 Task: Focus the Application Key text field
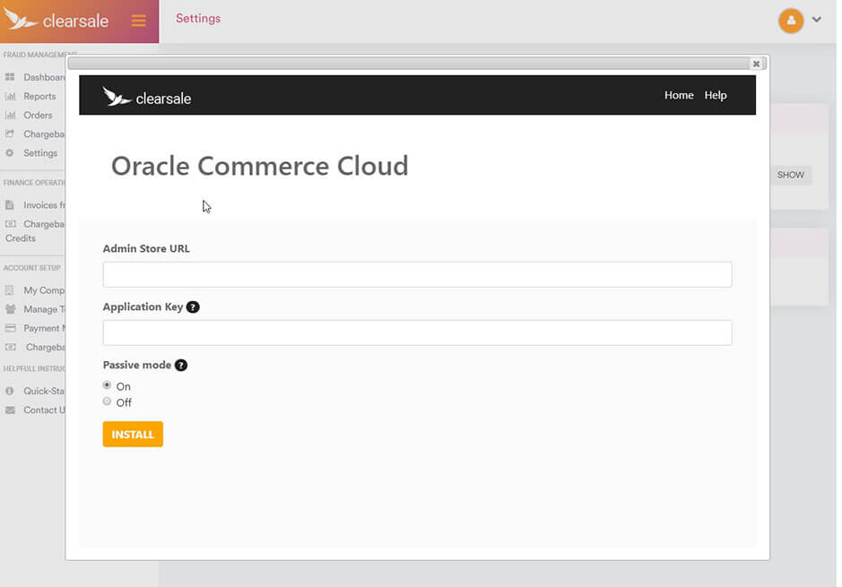417,332
